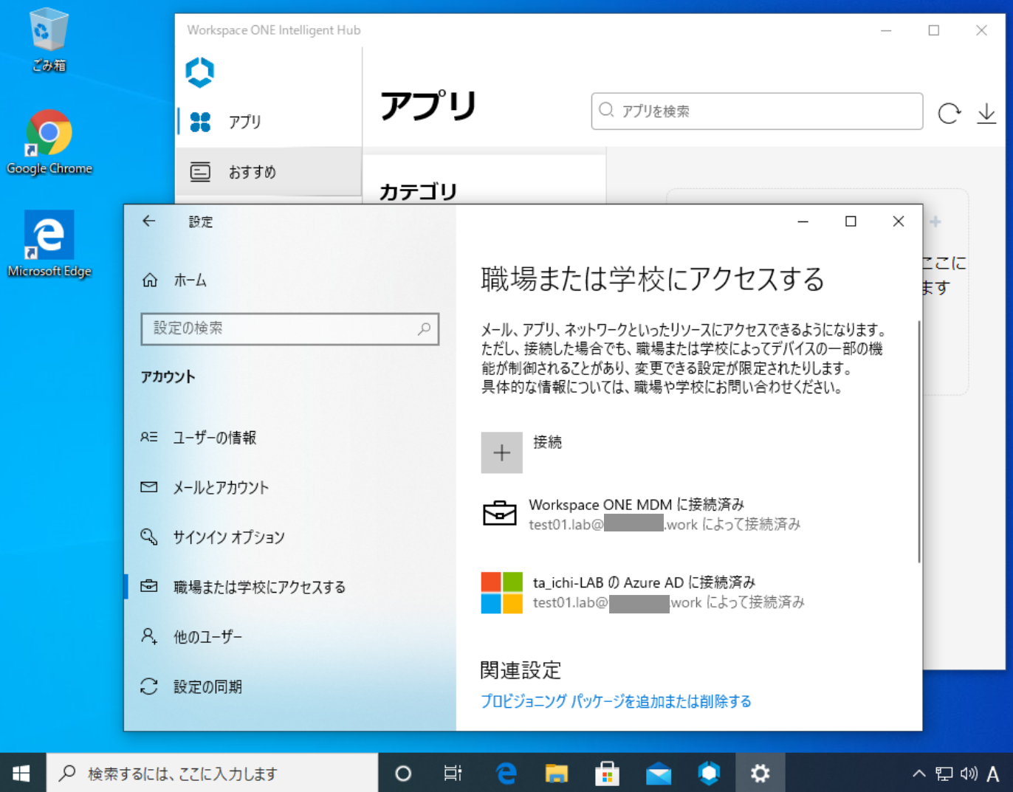This screenshot has width=1013, height=792.
Task: Click the Microsoft logo beside the Azure AD entry
Action: [x=501, y=591]
